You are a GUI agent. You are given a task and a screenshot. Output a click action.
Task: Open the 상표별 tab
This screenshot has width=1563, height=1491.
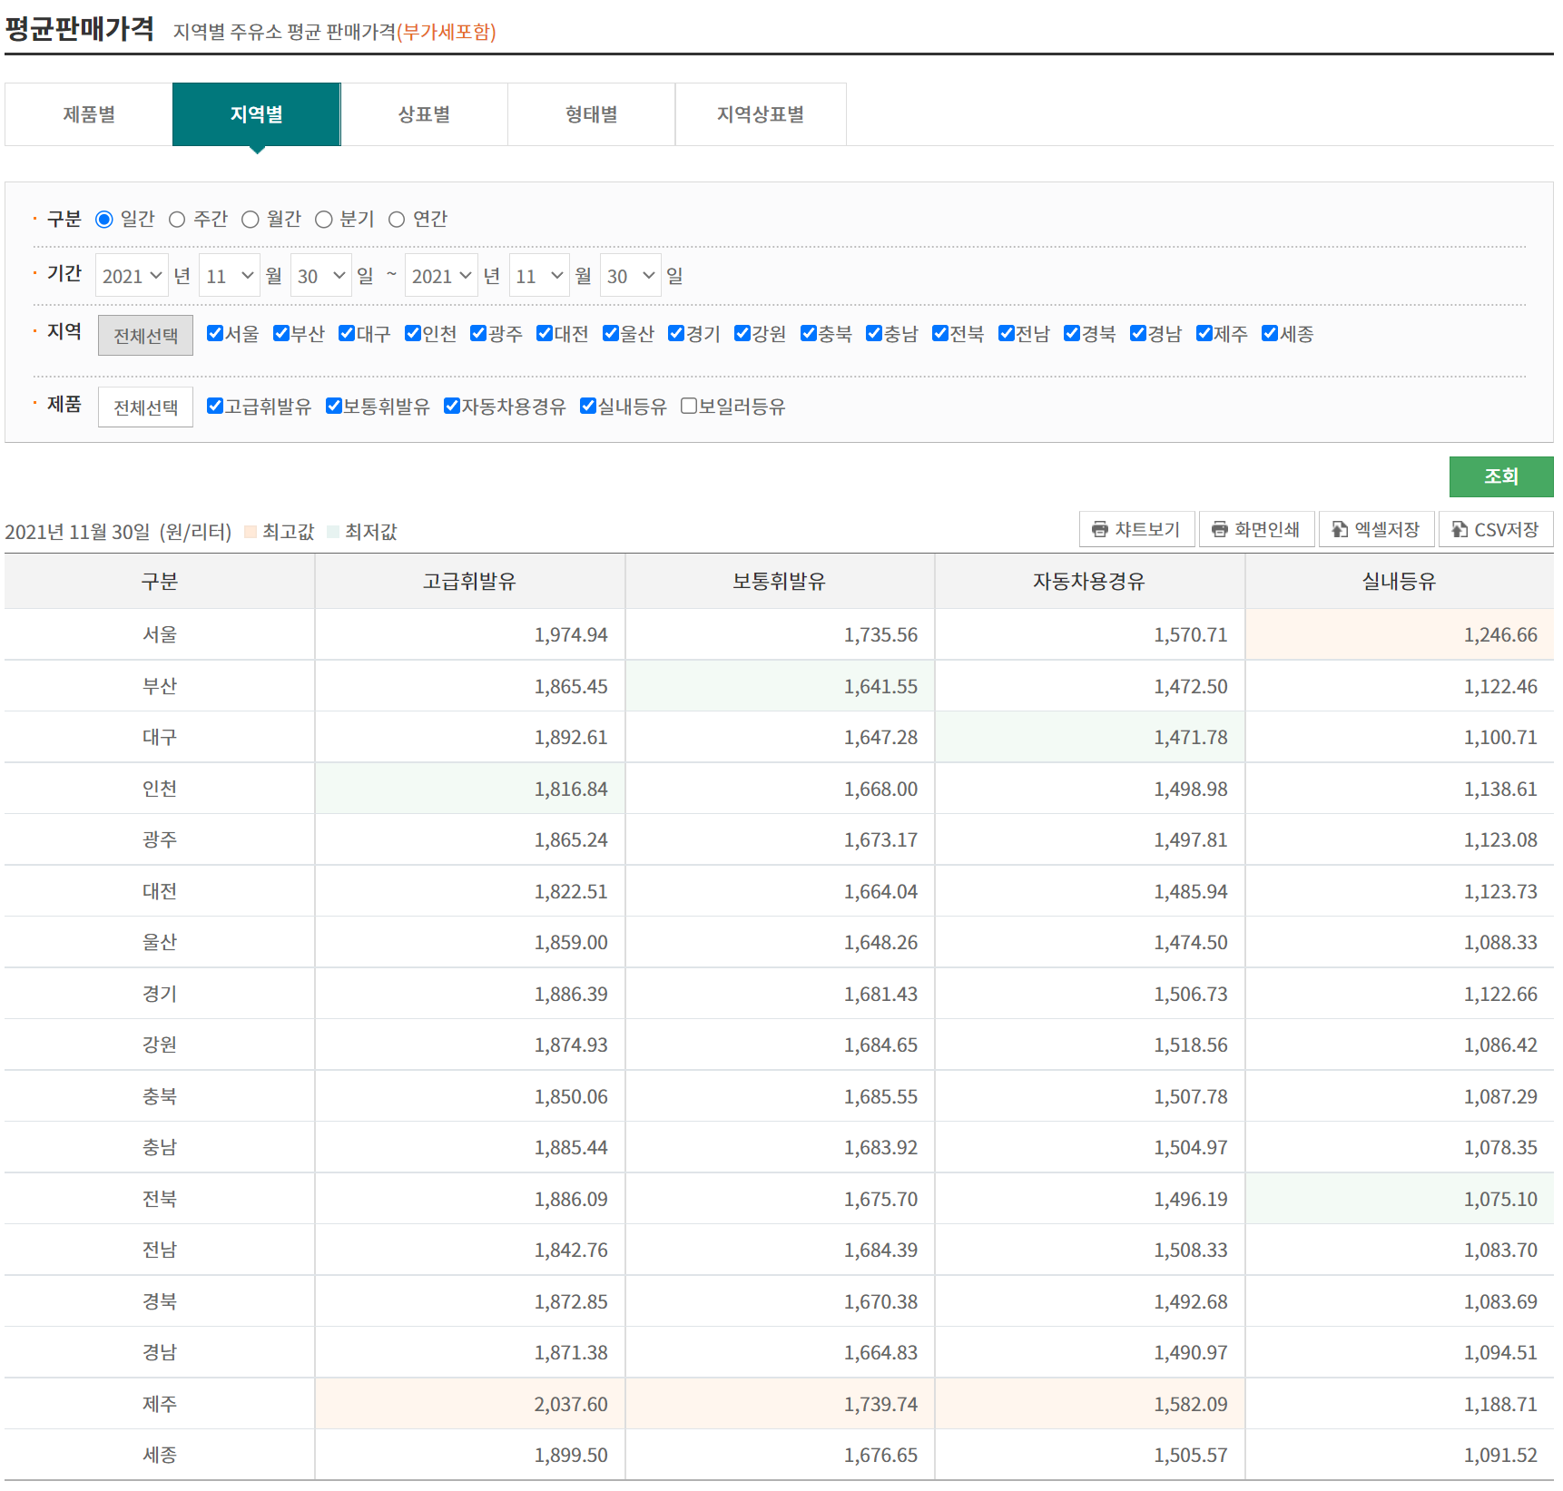424,114
